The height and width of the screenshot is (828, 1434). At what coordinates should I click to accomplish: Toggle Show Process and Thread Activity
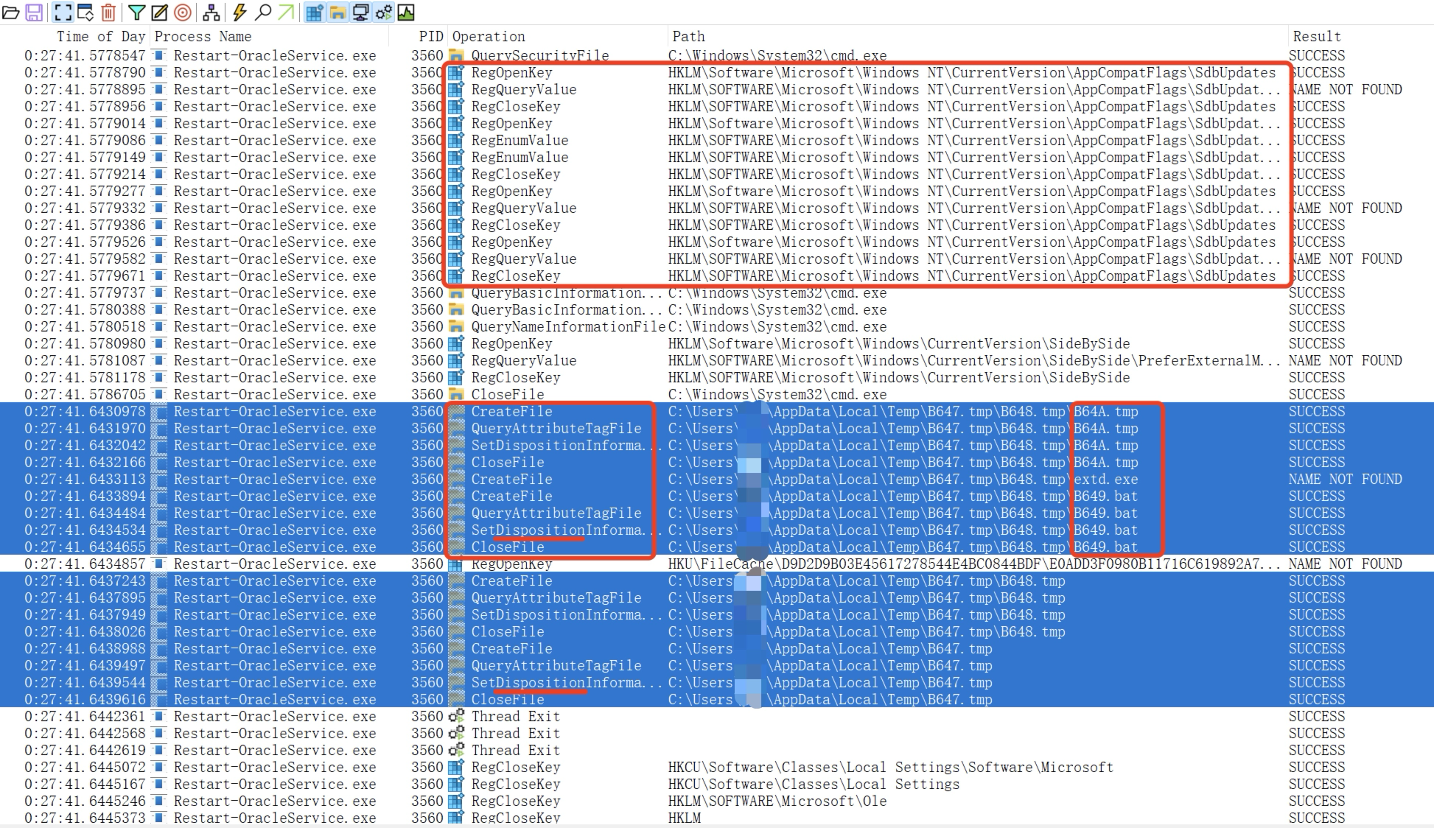383,12
